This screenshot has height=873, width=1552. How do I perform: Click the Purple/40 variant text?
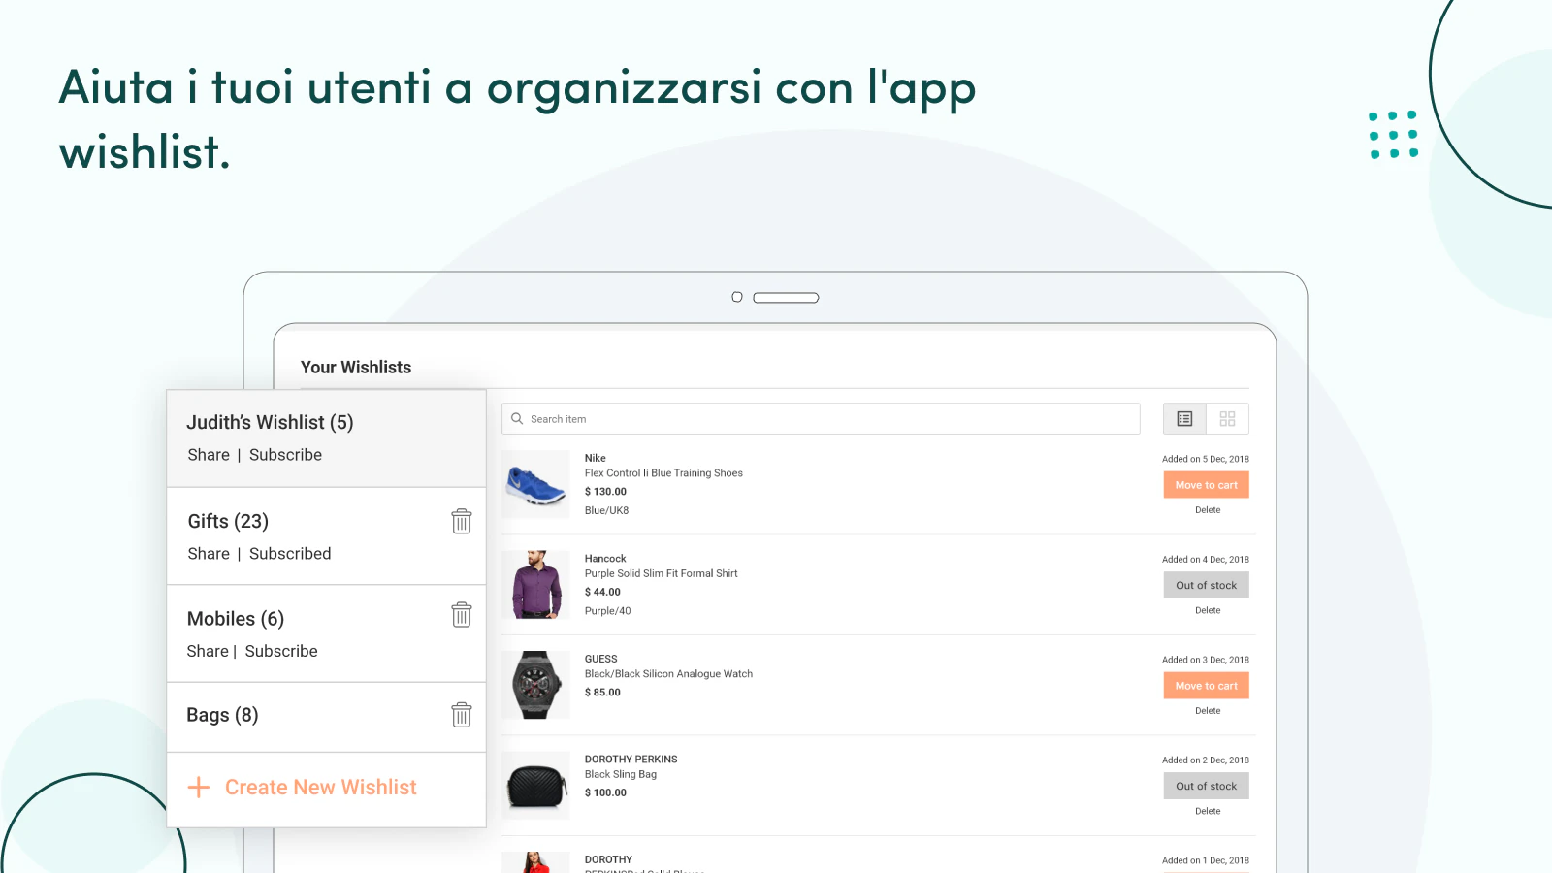pyautogui.click(x=607, y=611)
